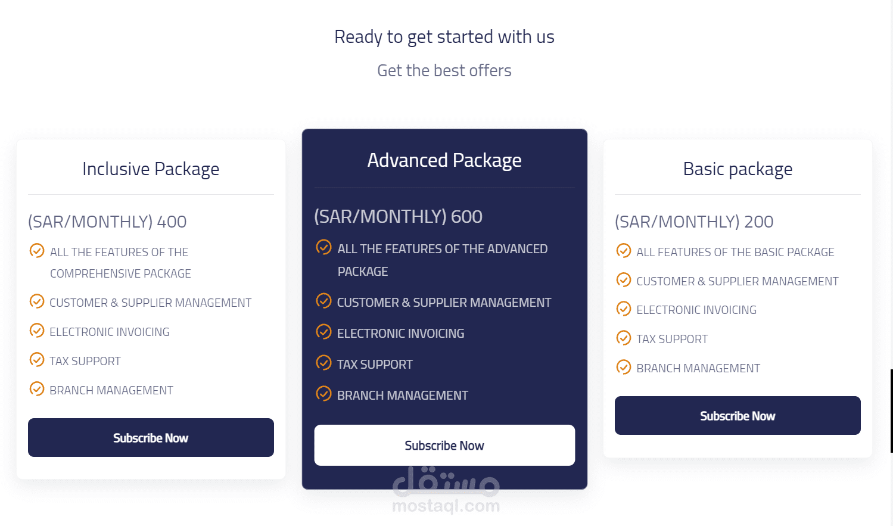This screenshot has height=526, width=893.
Task: Click check icon beside Inclusive Tax Support
Action: pos(37,360)
